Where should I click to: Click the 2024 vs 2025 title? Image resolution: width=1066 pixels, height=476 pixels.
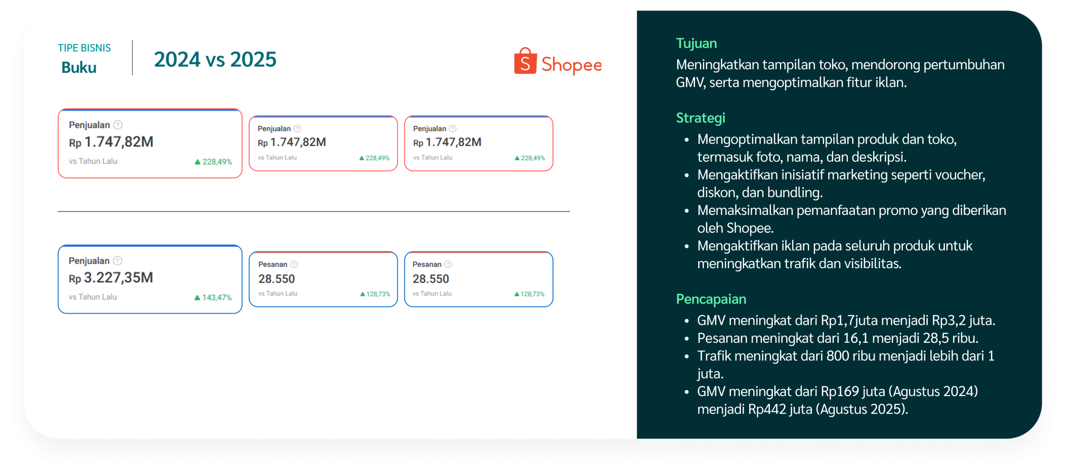215,59
